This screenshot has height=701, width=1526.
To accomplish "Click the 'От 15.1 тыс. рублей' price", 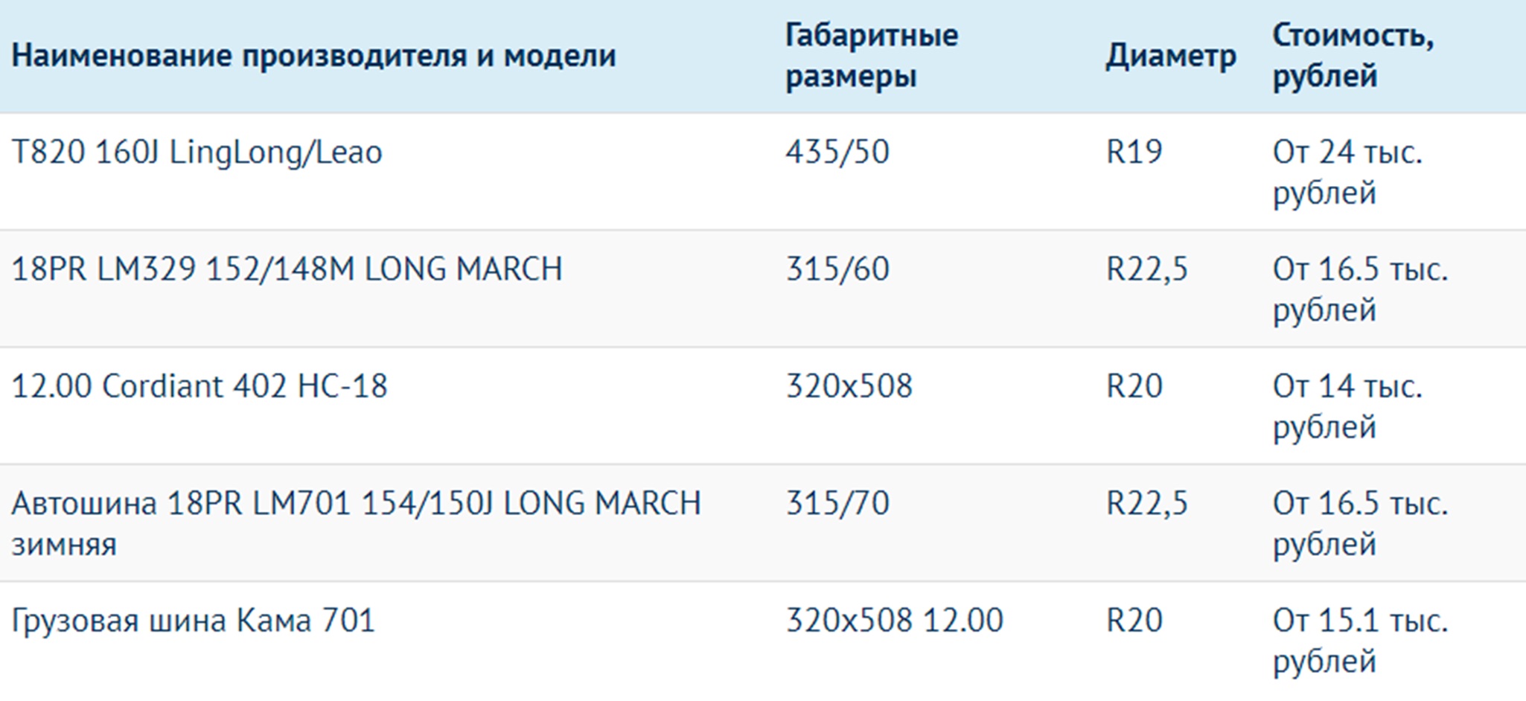I will [1361, 641].
